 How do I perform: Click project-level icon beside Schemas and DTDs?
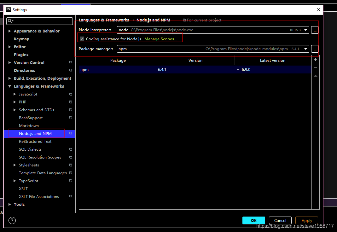tap(71, 110)
